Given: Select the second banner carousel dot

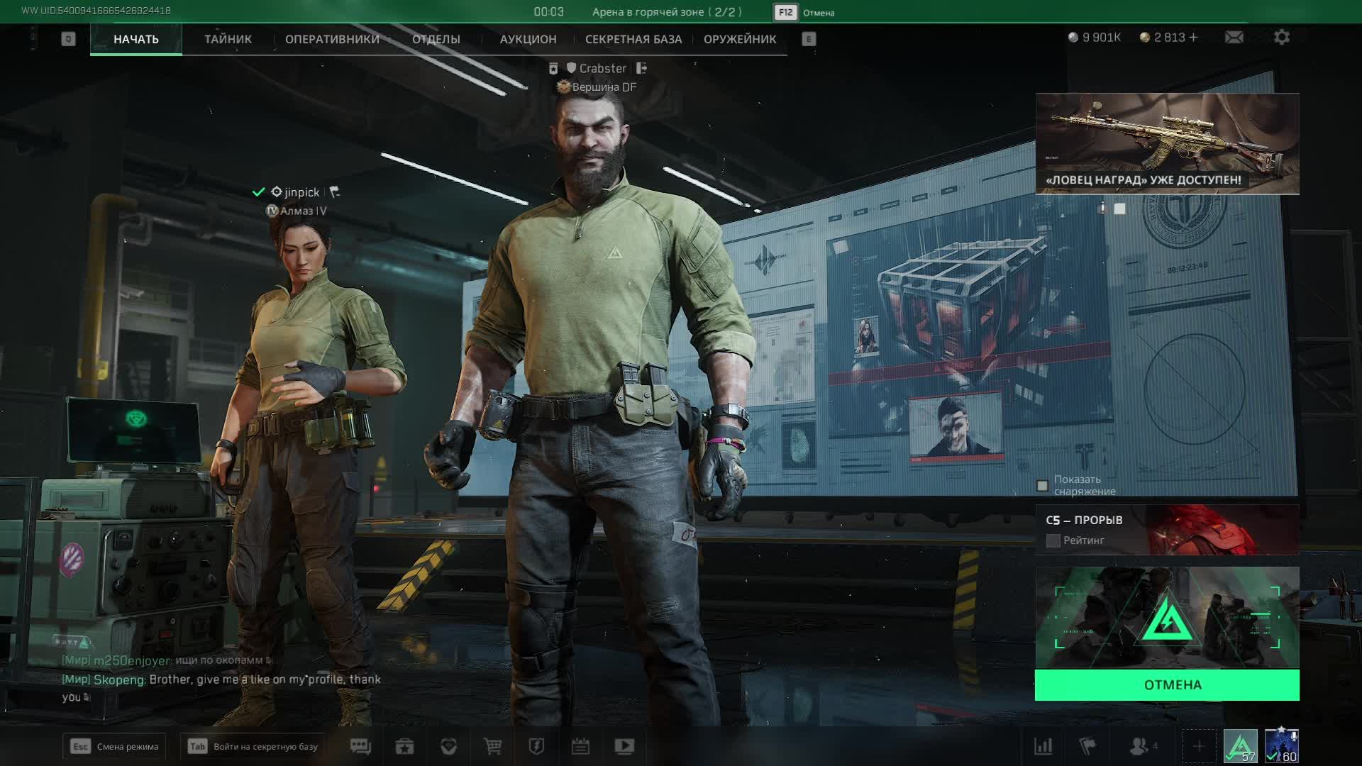Looking at the screenshot, I should (x=1119, y=209).
